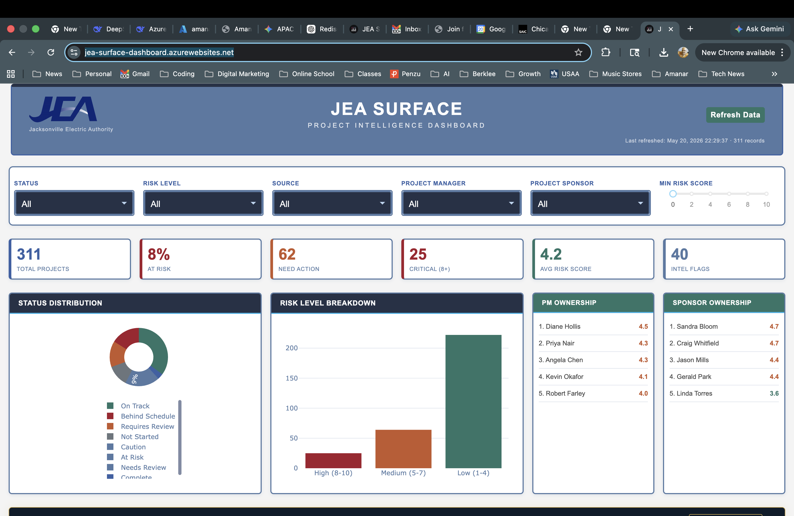The height and width of the screenshot is (516, 794).
Task: Close the current JEA dashboard tab
Action: pyautogui.click(x=671, y=29)
